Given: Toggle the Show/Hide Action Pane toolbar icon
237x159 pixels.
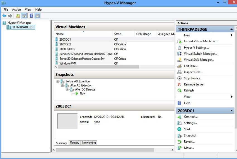Looking at the screenshot, I should 37,16.
